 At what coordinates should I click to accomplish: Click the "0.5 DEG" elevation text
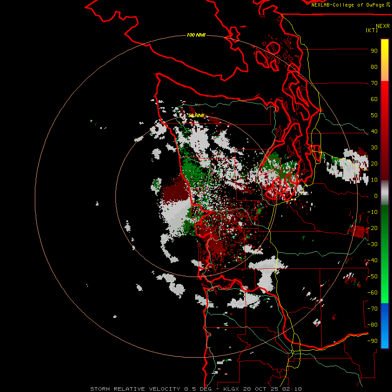coord(198,389)
